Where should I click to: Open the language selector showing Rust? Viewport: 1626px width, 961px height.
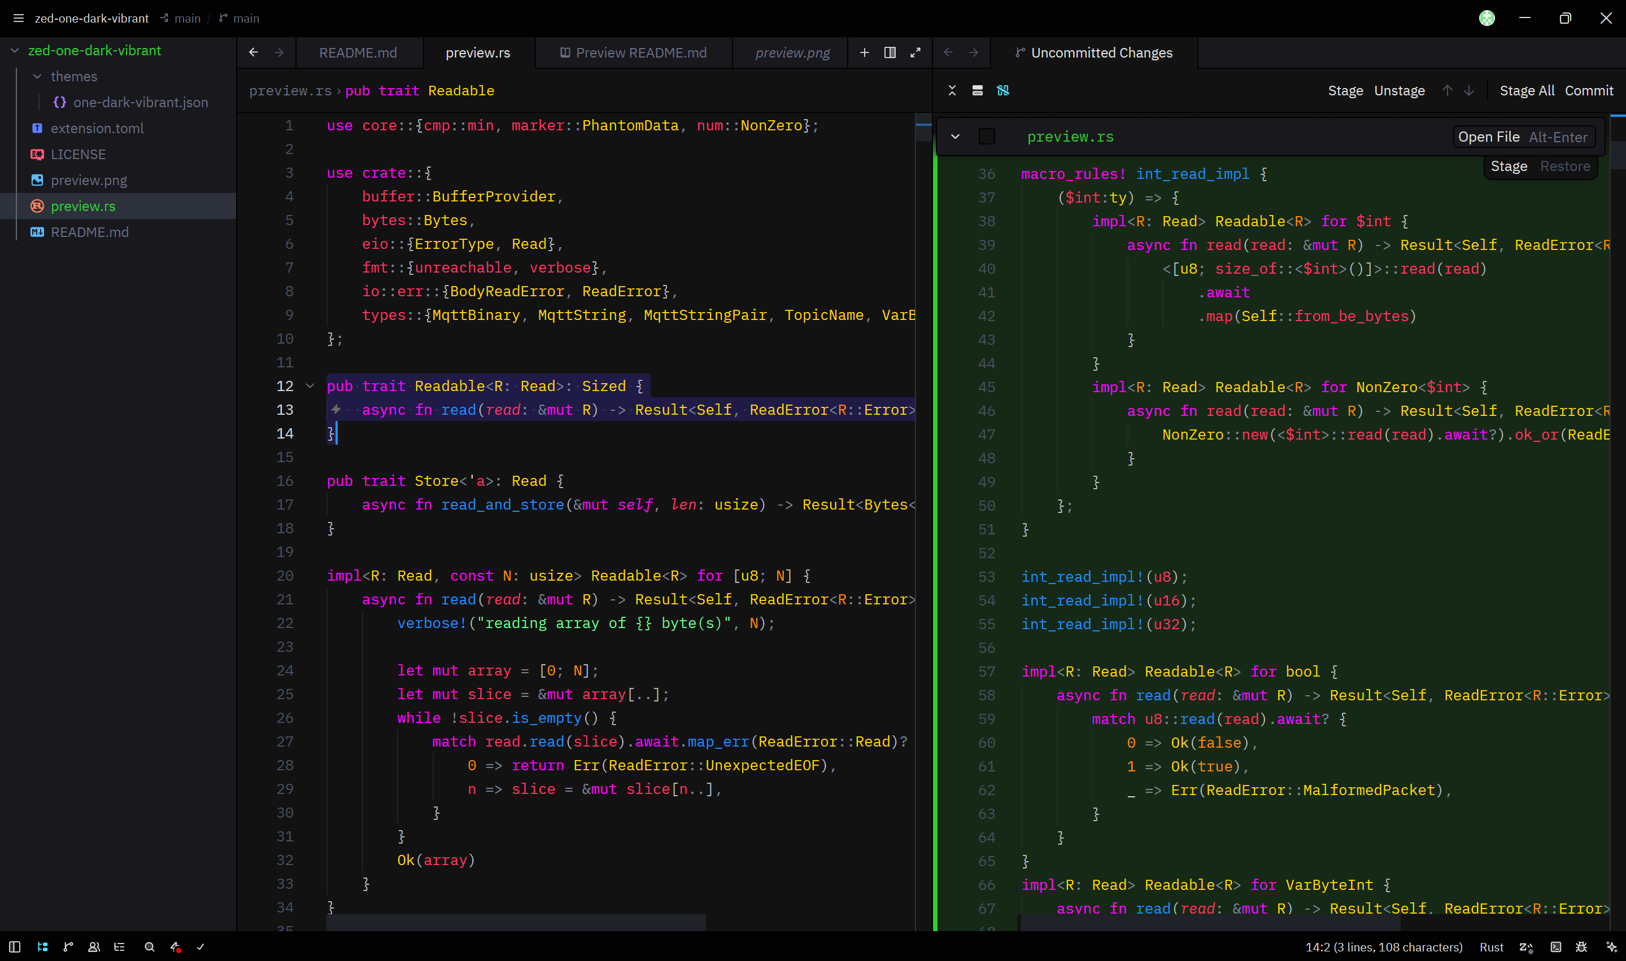1491,947
